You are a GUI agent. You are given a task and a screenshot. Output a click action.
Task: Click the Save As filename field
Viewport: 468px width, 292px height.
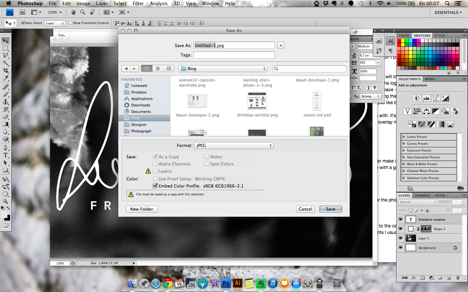(x=234, y=45)
